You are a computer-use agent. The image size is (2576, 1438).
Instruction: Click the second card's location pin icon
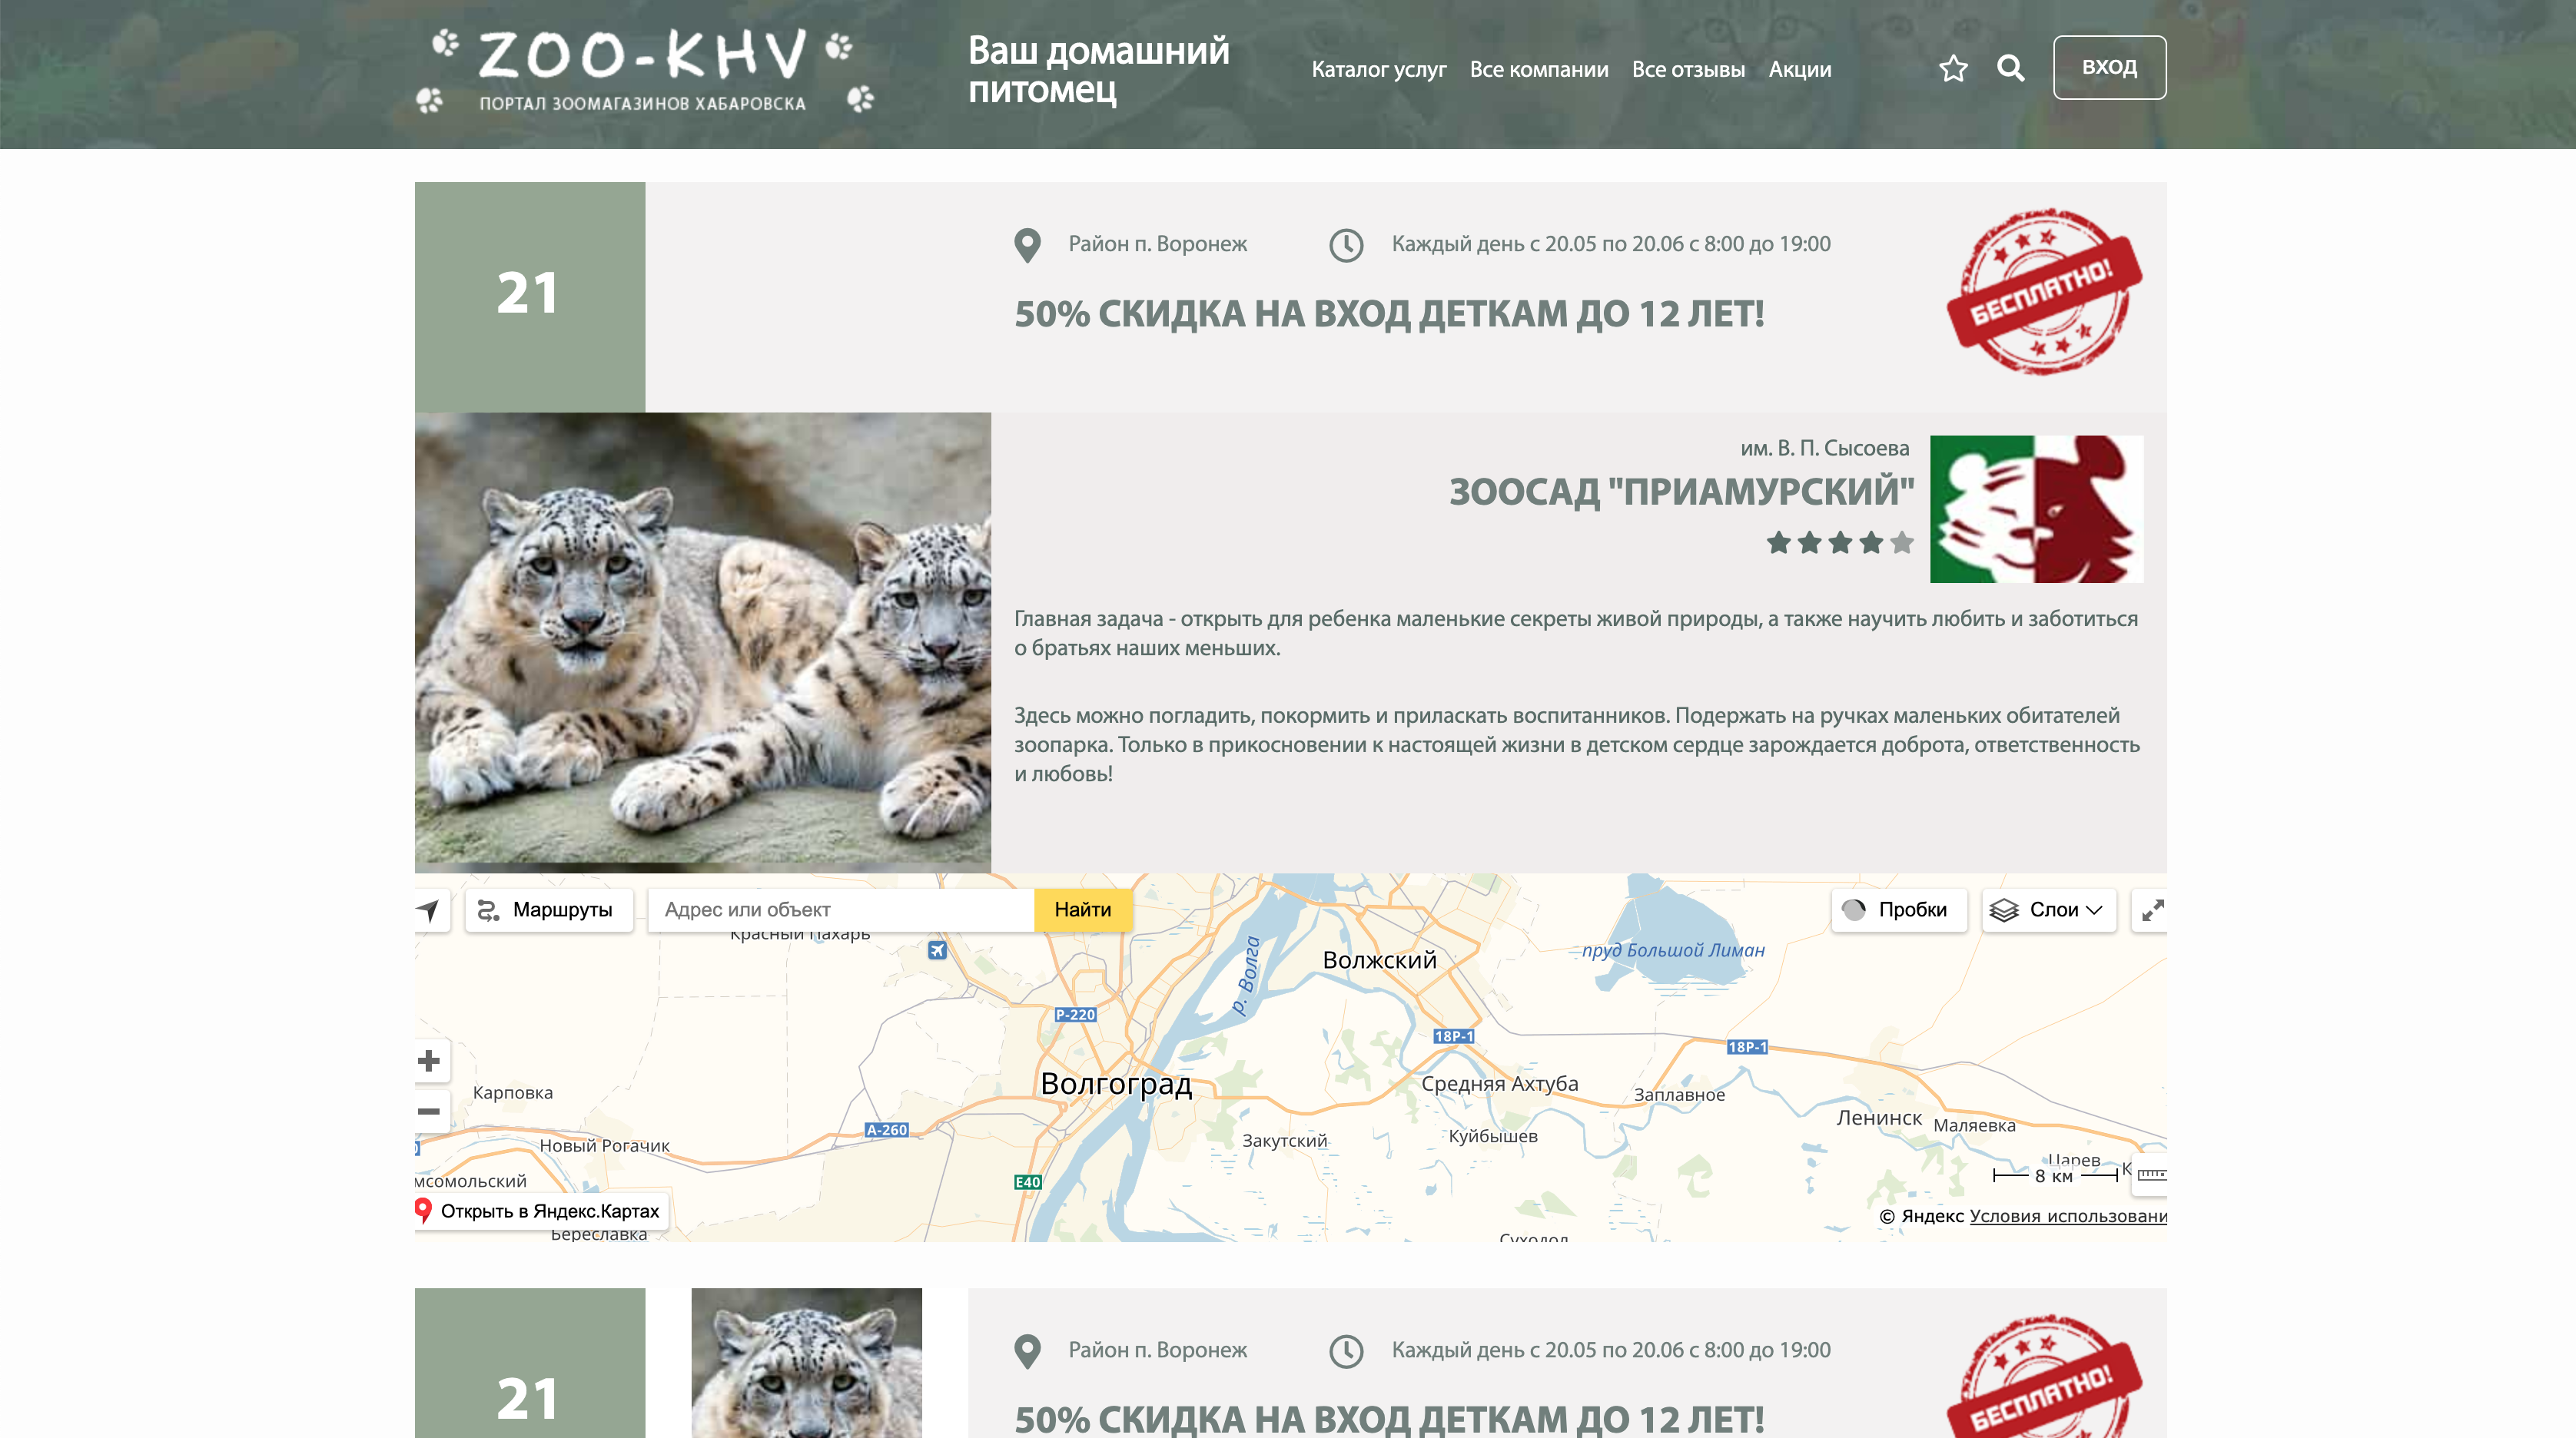1027,1351
